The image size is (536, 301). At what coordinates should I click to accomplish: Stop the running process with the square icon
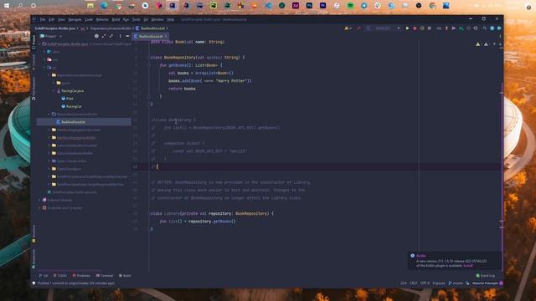tap(430, 28)
